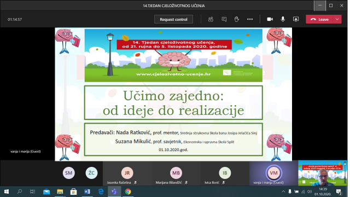Open Google Chrome from the taskbar
350x197 pixels.
(x=128, y=192)
